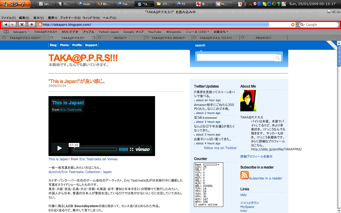Open the Google マップ bookmark
Image resolution: width=341 pixels, height=213 pixels.
133,32
